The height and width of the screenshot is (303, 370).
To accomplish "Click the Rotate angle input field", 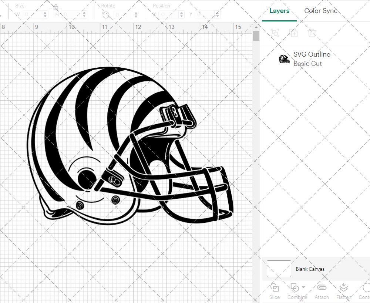I will pos(123,15).
